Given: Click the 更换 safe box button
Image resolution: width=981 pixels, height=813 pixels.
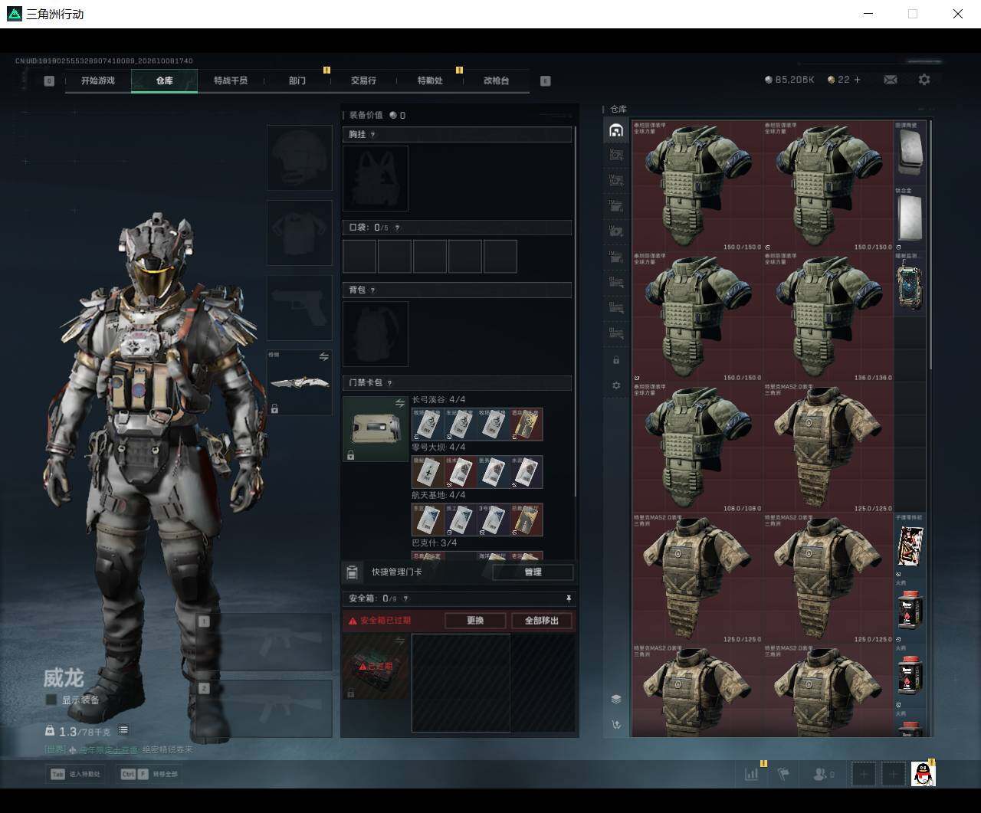Looking at the screenshot, I should (x=475, y=621).
